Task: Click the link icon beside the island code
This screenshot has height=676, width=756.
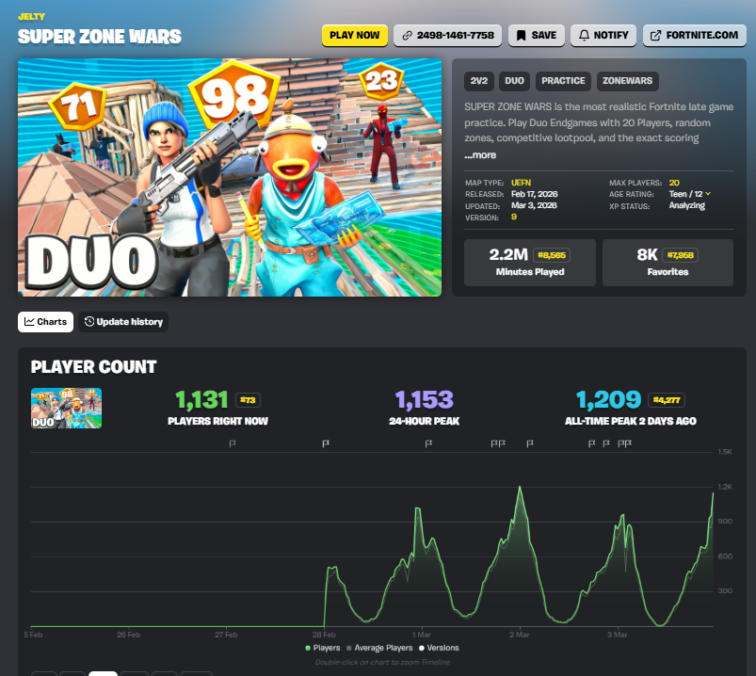Action: 408,35
